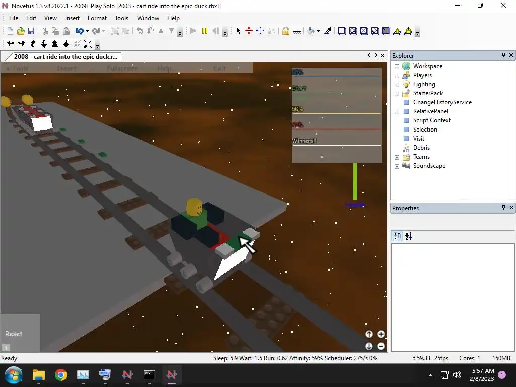Pan camera left with left arrow icon
The width and height of the screenshot is (516, 387).
[11, 43]
